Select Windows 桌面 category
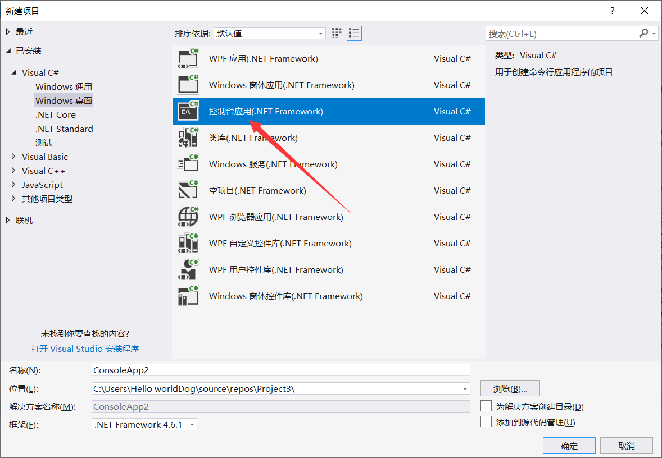The image size is (662, 458). 64,101
